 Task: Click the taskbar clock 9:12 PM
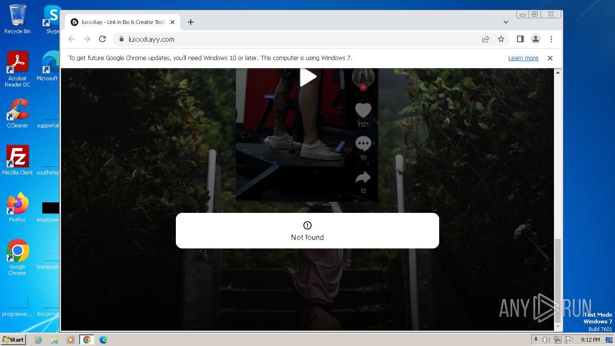(x=590, y=340)
